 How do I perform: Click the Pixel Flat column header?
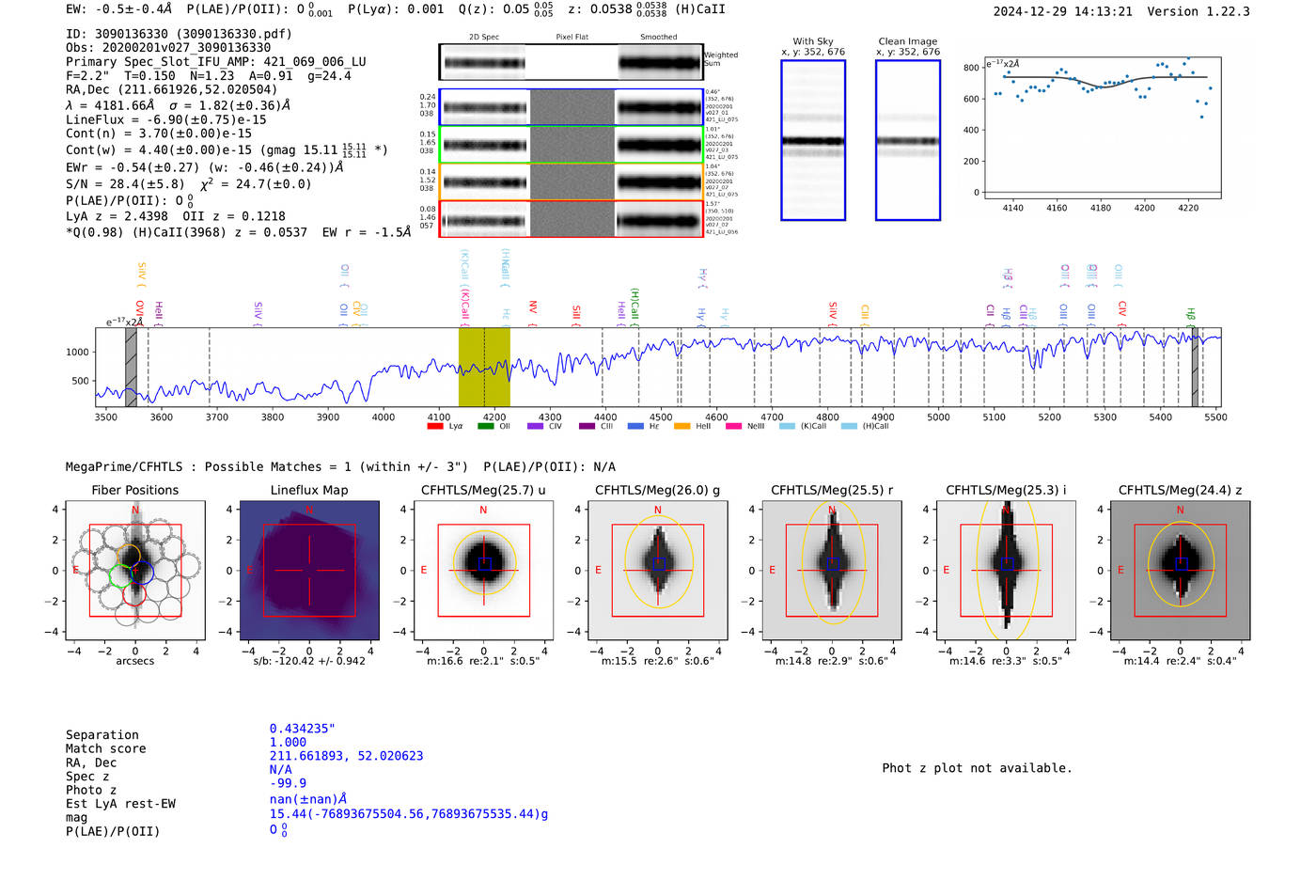[x=572, y=38]
